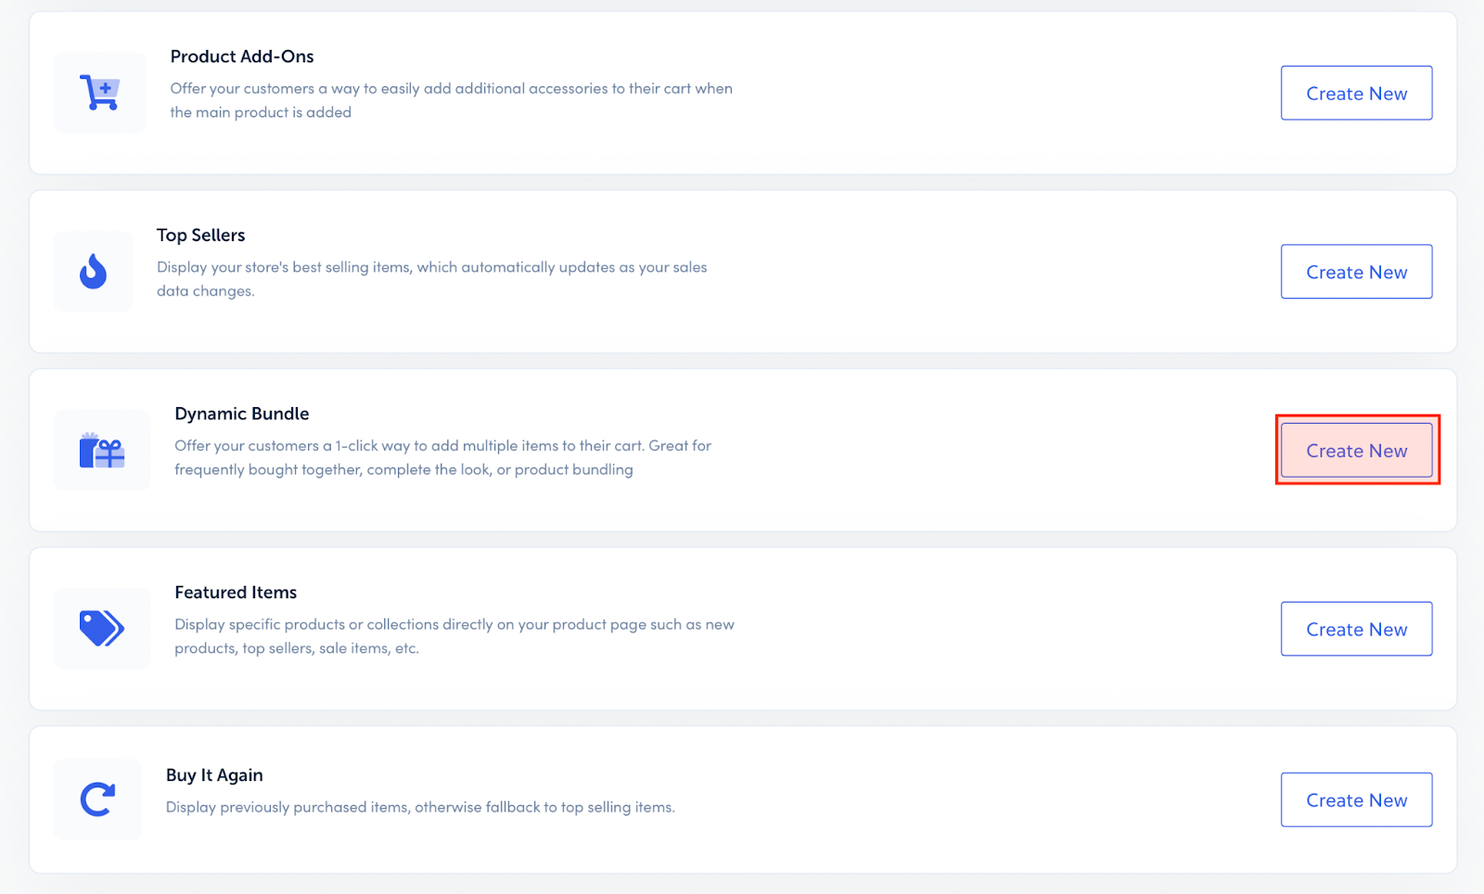Select the Featured Items heading
The width and height of the screenshot is (1484, 894).
[236, 593]
